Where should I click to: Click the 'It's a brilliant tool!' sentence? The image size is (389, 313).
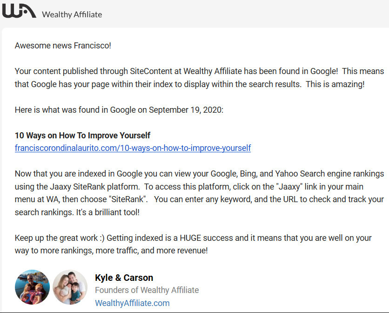(107, 212)
